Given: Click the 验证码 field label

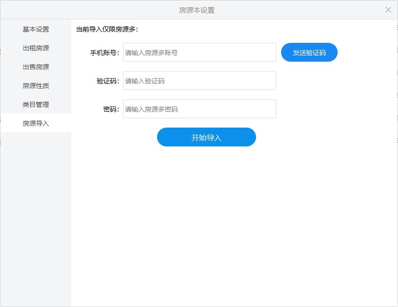Looking at the screenshot, I should [108, 81].
